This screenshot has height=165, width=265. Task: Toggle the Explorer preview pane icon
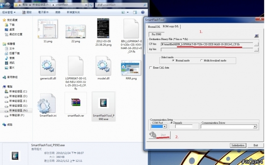(x=135, y=12)
